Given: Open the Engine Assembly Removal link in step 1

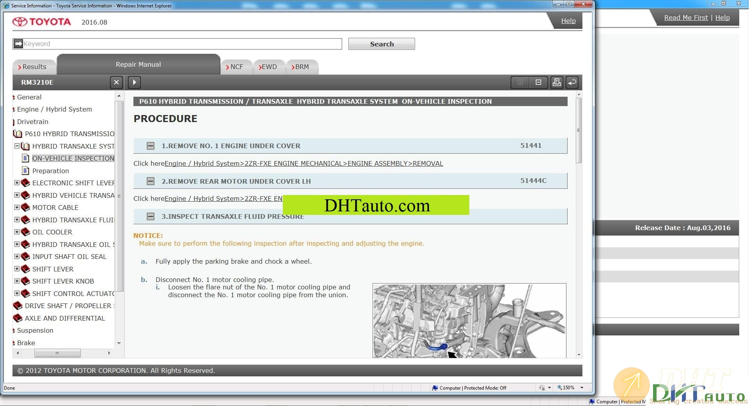Looking at the screenshot, I should (304, 163).
